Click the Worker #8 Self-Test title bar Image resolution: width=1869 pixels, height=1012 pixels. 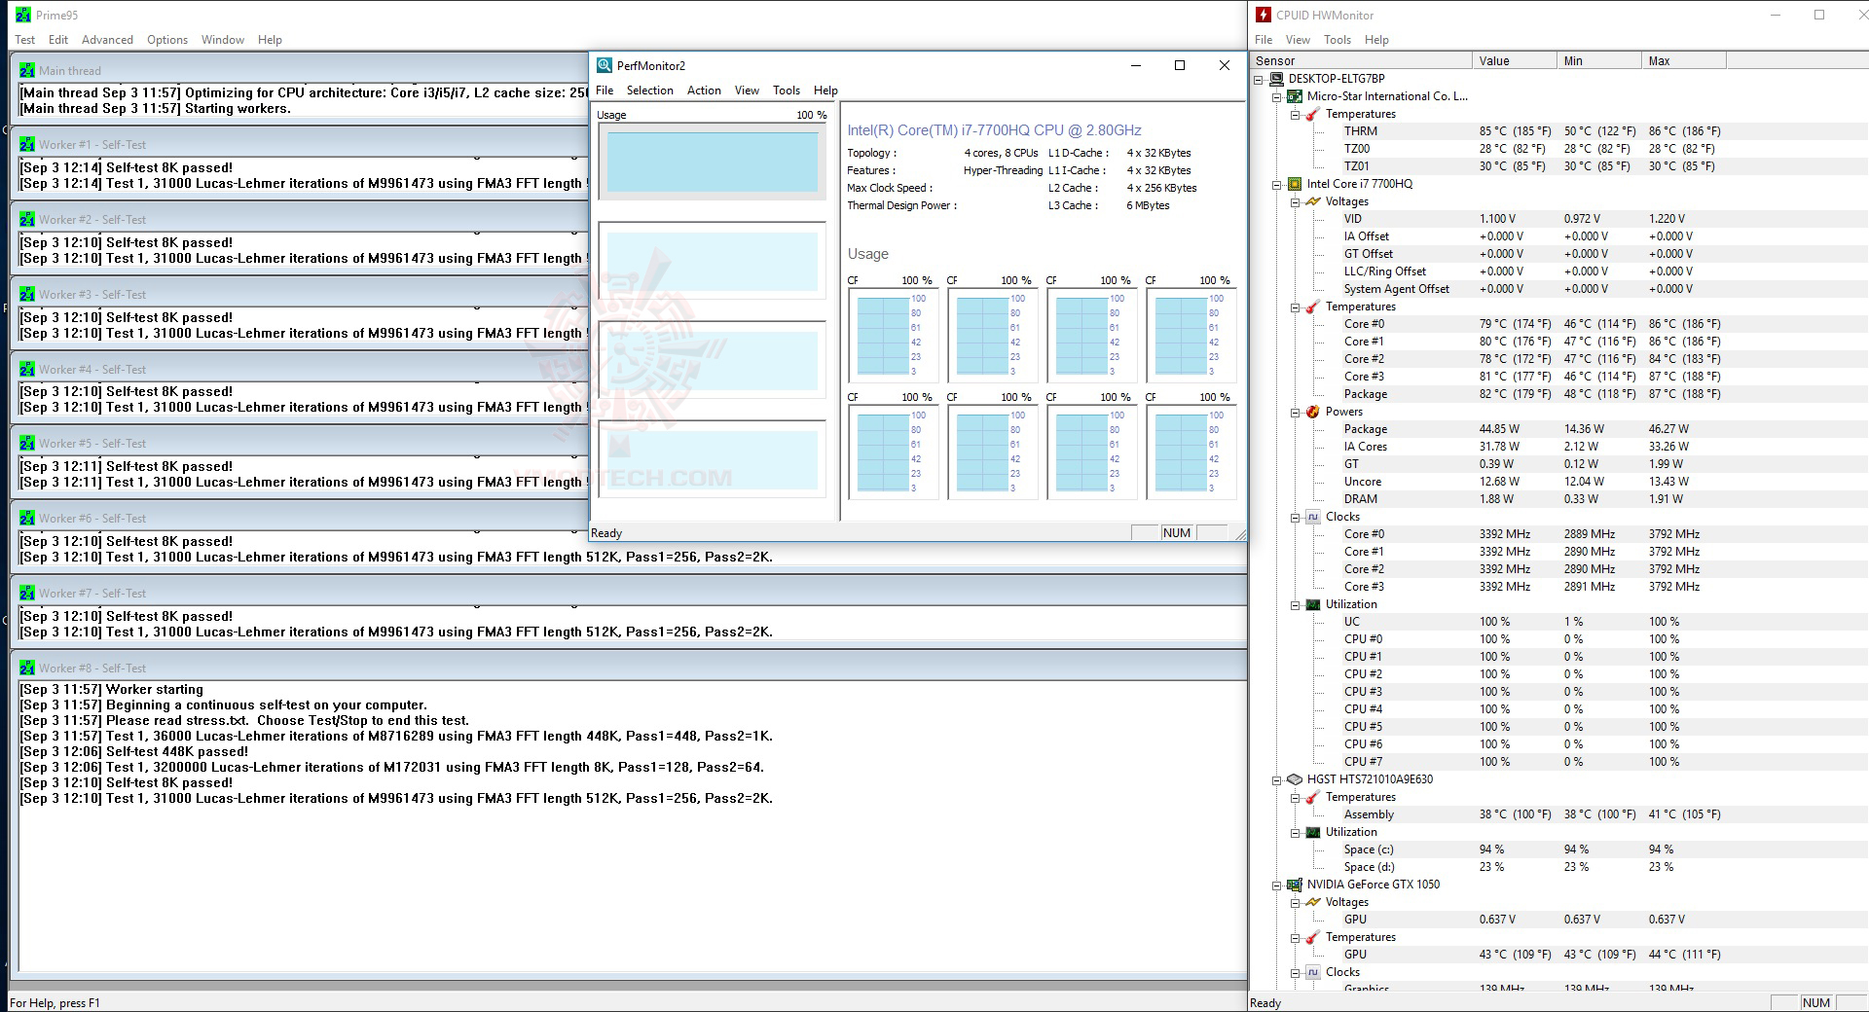(629, 668)
